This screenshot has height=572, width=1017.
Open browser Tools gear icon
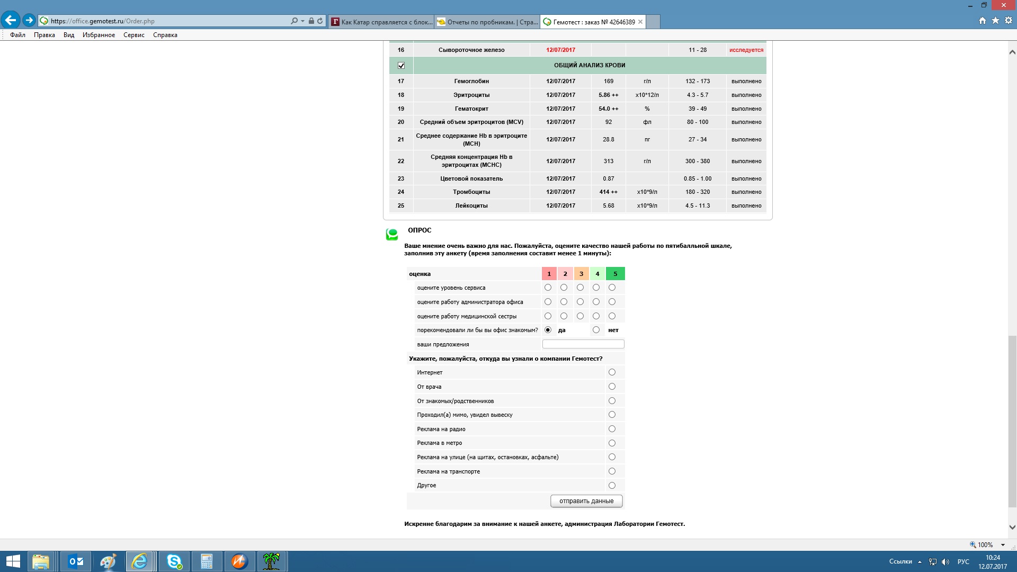(1009, 21)
